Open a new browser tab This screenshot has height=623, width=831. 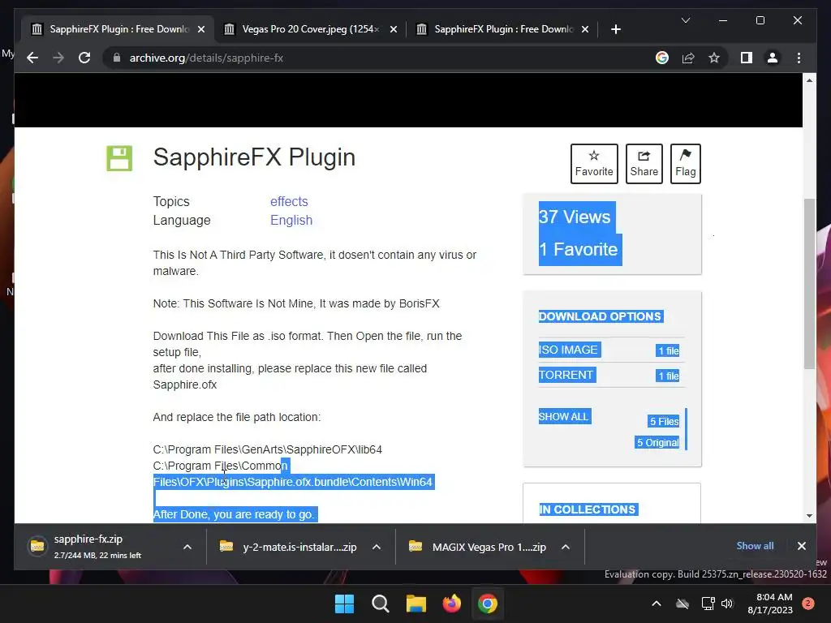point(615,29)
